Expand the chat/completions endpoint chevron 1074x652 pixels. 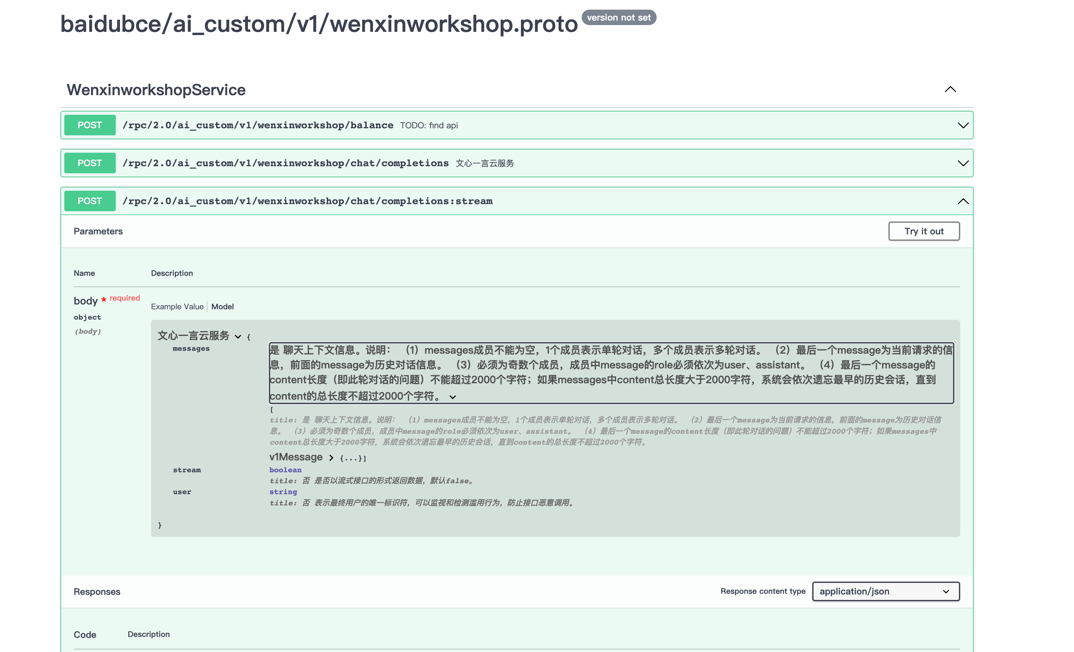pyautogui.click(x=963, y=163)
